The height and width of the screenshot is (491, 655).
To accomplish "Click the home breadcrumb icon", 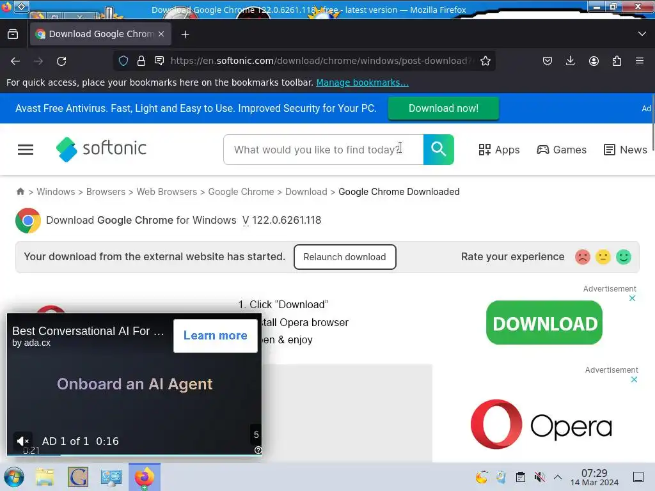I will [20, 192].
